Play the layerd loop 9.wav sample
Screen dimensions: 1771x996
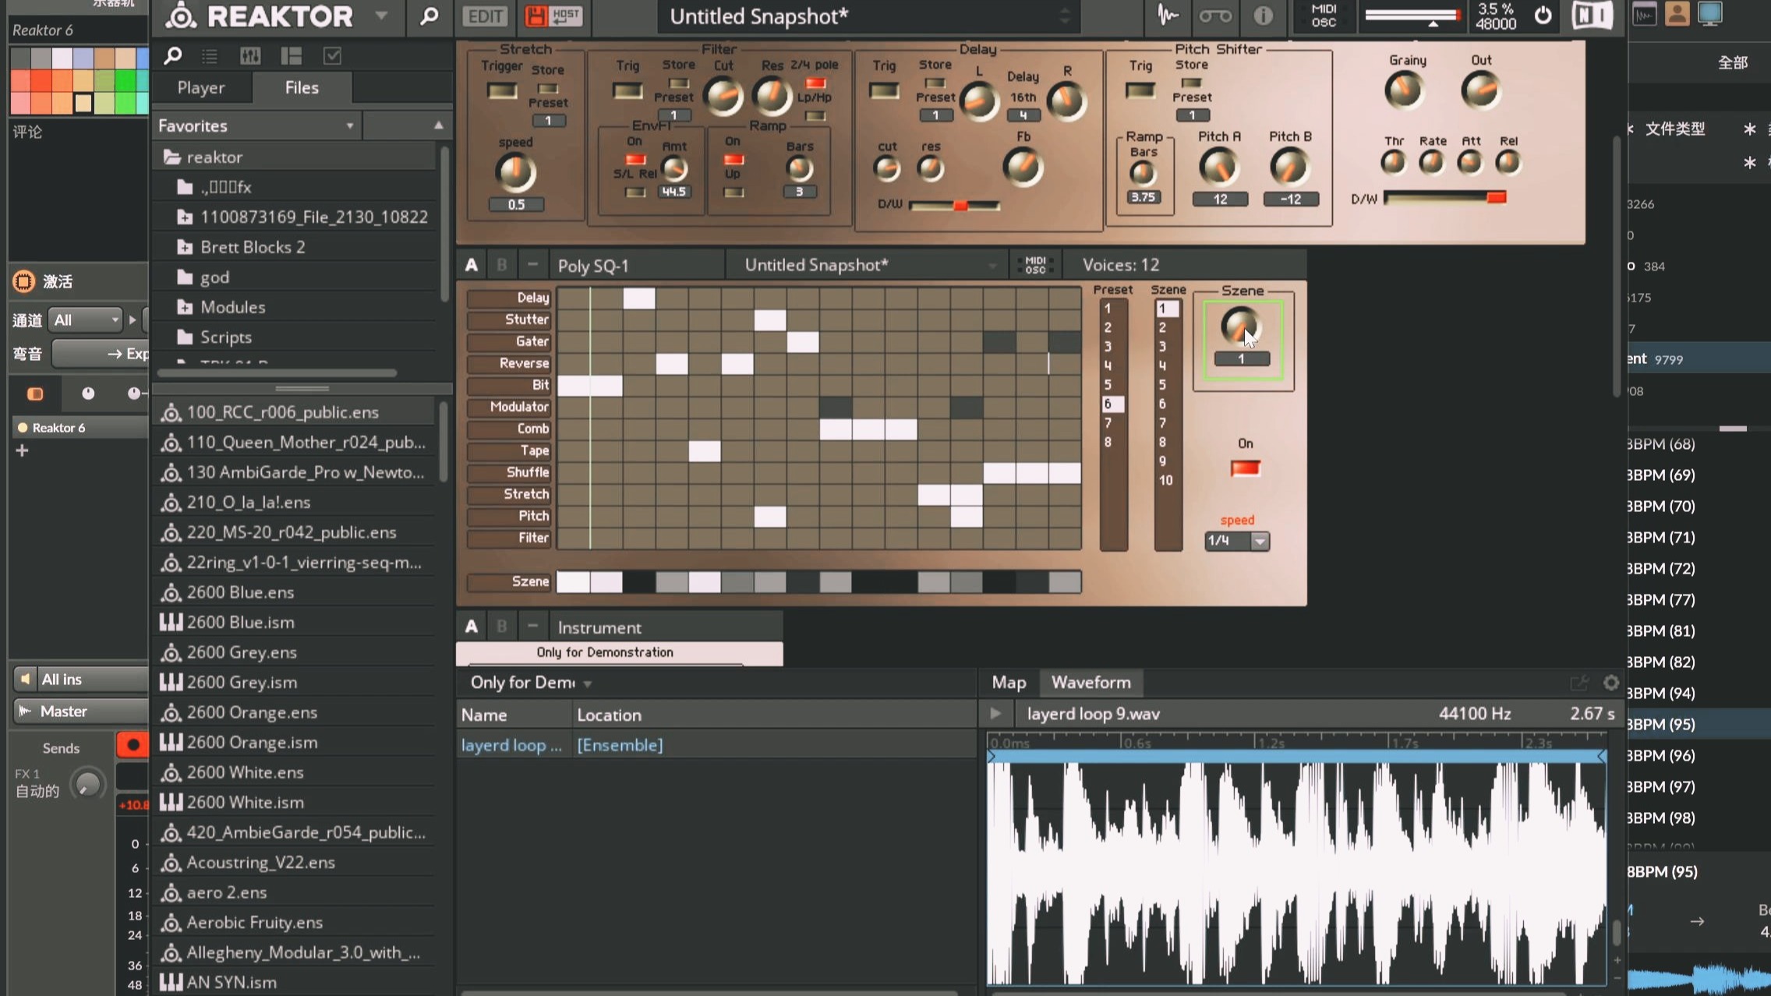[995, 714]
